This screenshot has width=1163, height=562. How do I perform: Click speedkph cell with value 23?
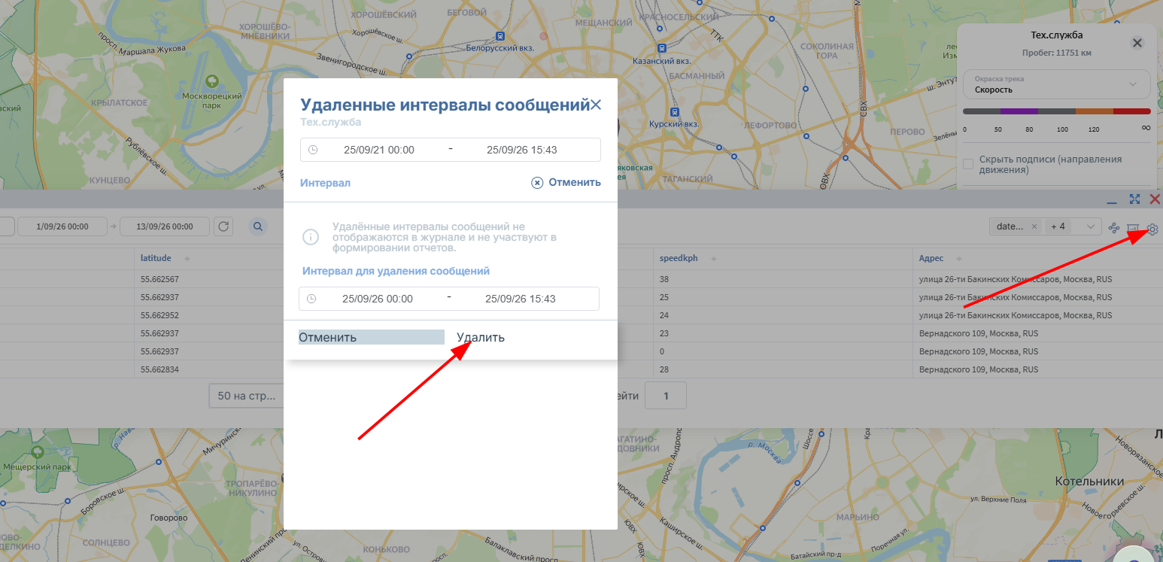coord(663,333)
